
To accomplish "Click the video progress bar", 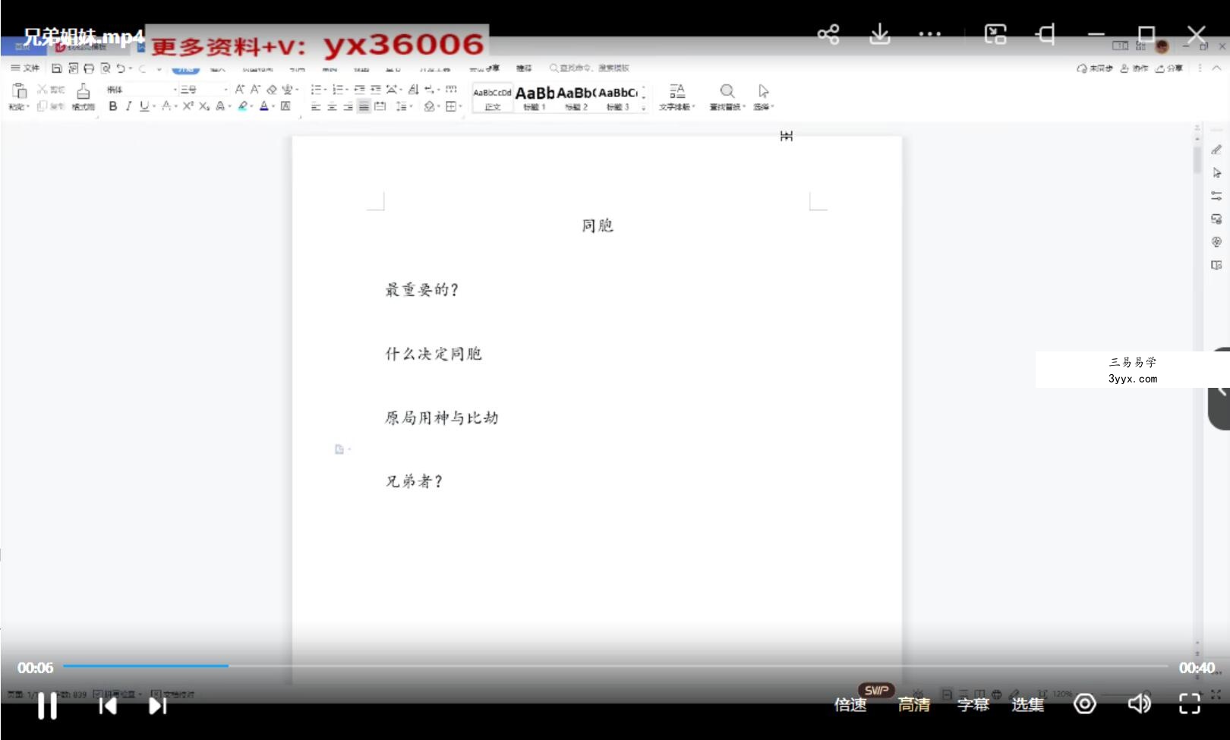I will [x=615, y=666].
